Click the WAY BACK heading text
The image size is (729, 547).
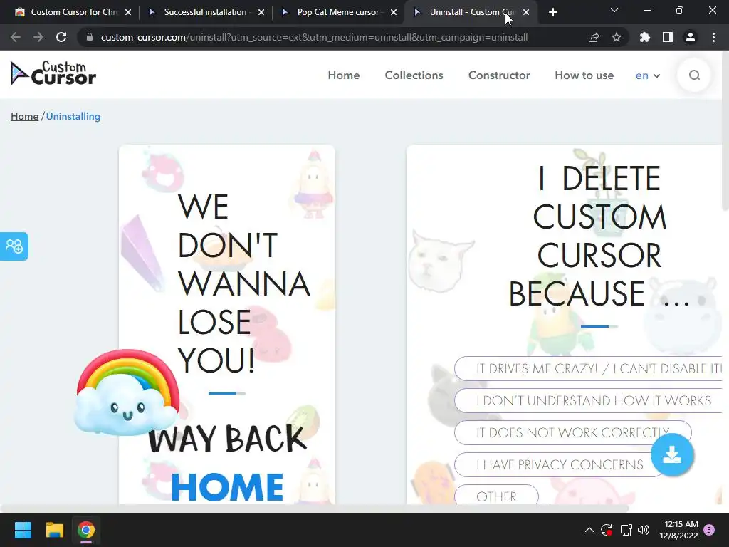point(227,439)
